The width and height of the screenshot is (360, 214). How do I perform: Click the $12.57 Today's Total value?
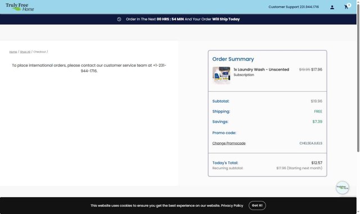(x=317, y=163)
